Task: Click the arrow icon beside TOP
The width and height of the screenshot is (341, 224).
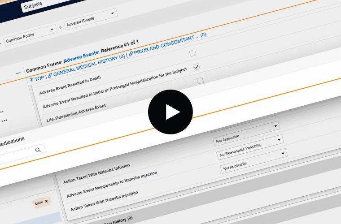Action: coord(32,80)
